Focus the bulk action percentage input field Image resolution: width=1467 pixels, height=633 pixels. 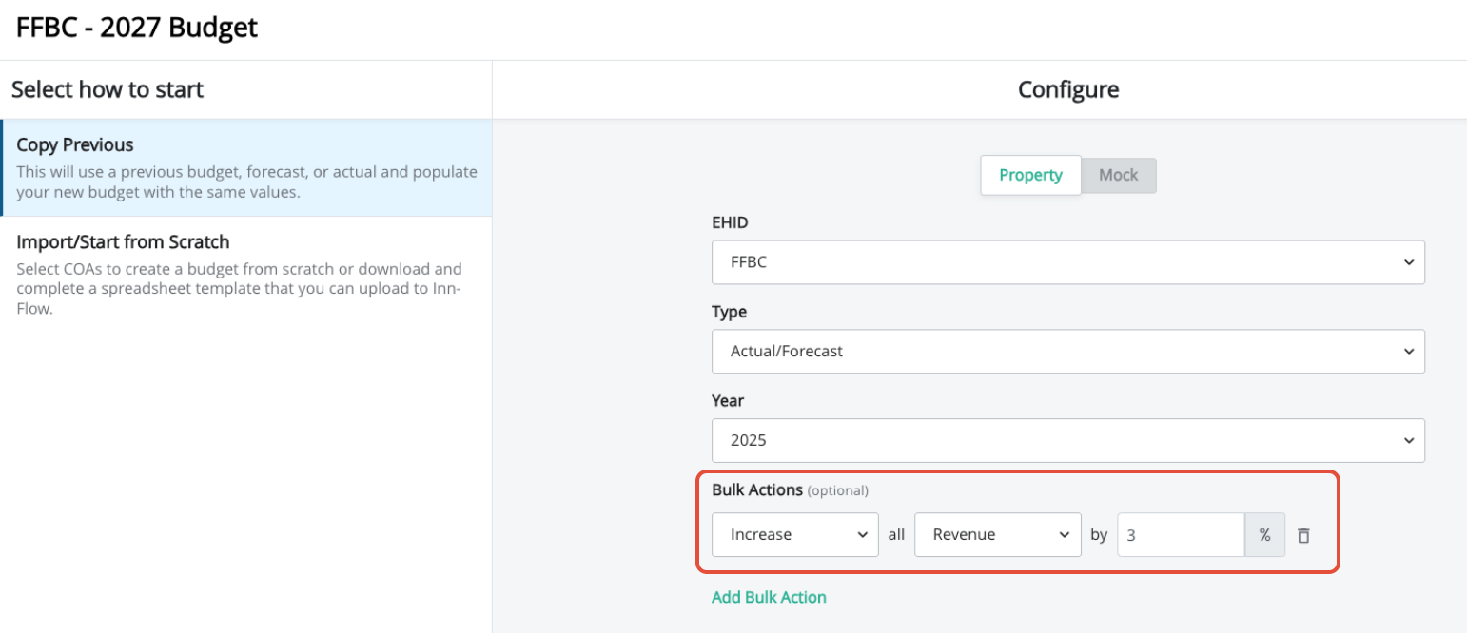point(1180,535)
